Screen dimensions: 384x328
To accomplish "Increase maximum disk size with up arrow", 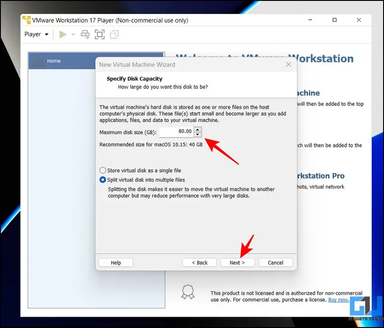I will click(x=197, y=129).
